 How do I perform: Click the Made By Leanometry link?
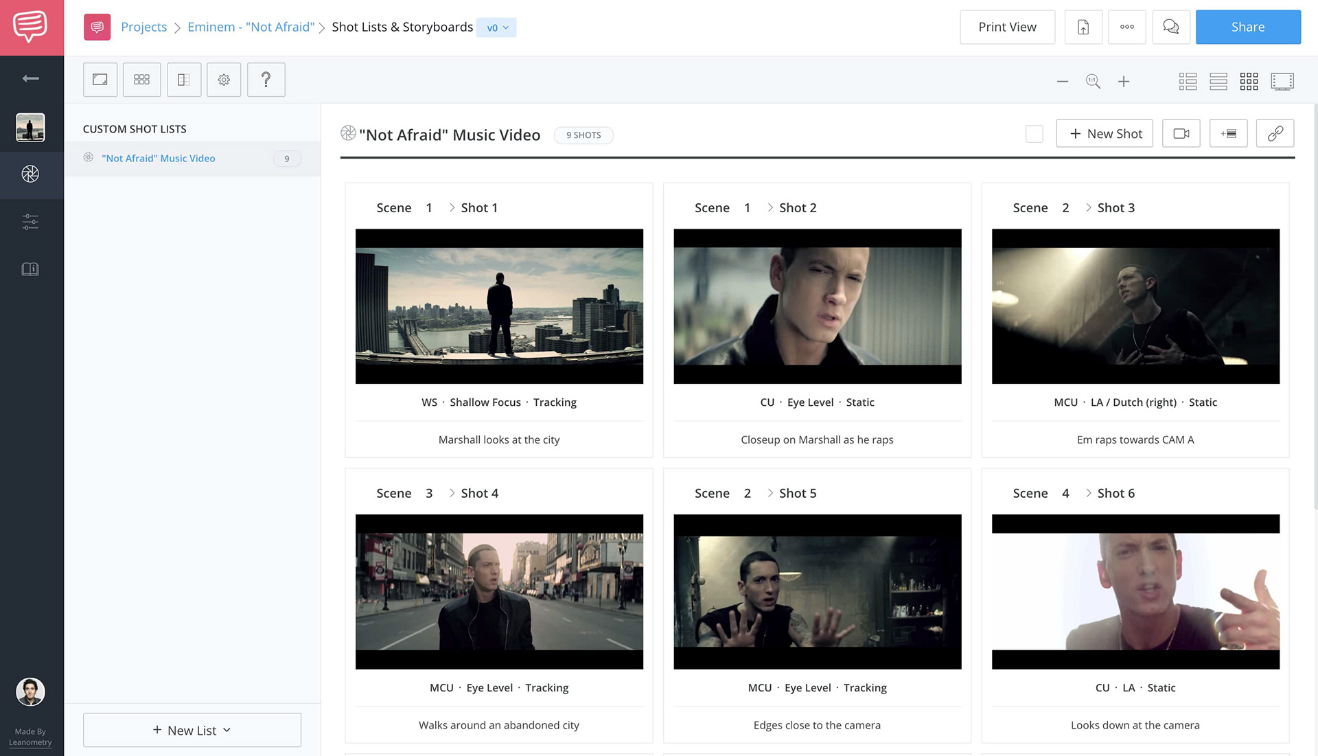pyautogui.click(x=30, y=737)
